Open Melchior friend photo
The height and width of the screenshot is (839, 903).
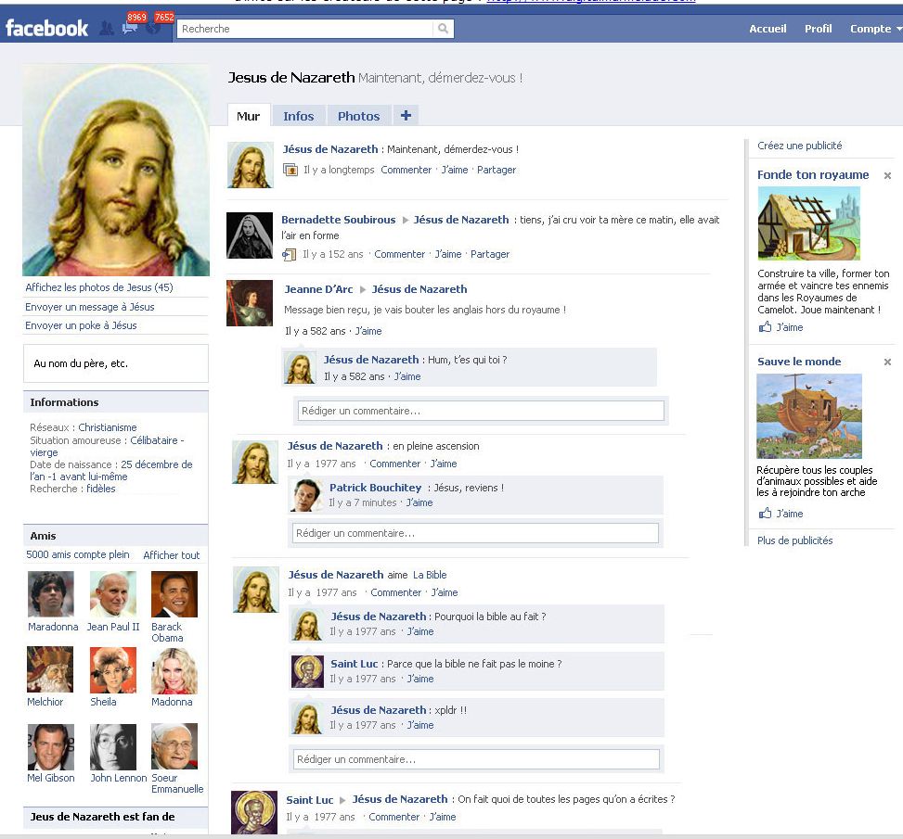(x=50, y=669)
